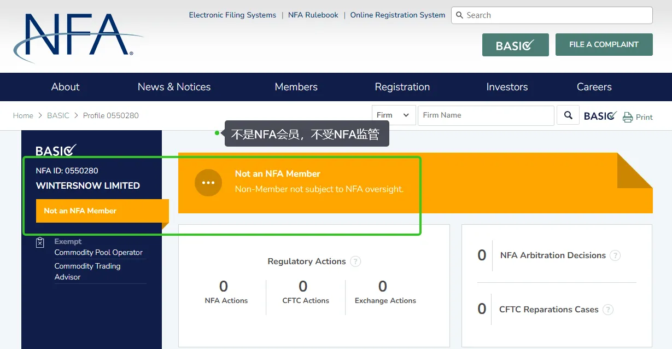This screenshot has height=349, width=672.
Task: Select Commodity Pool Operator in the sidebar
Action: (98, 253)
